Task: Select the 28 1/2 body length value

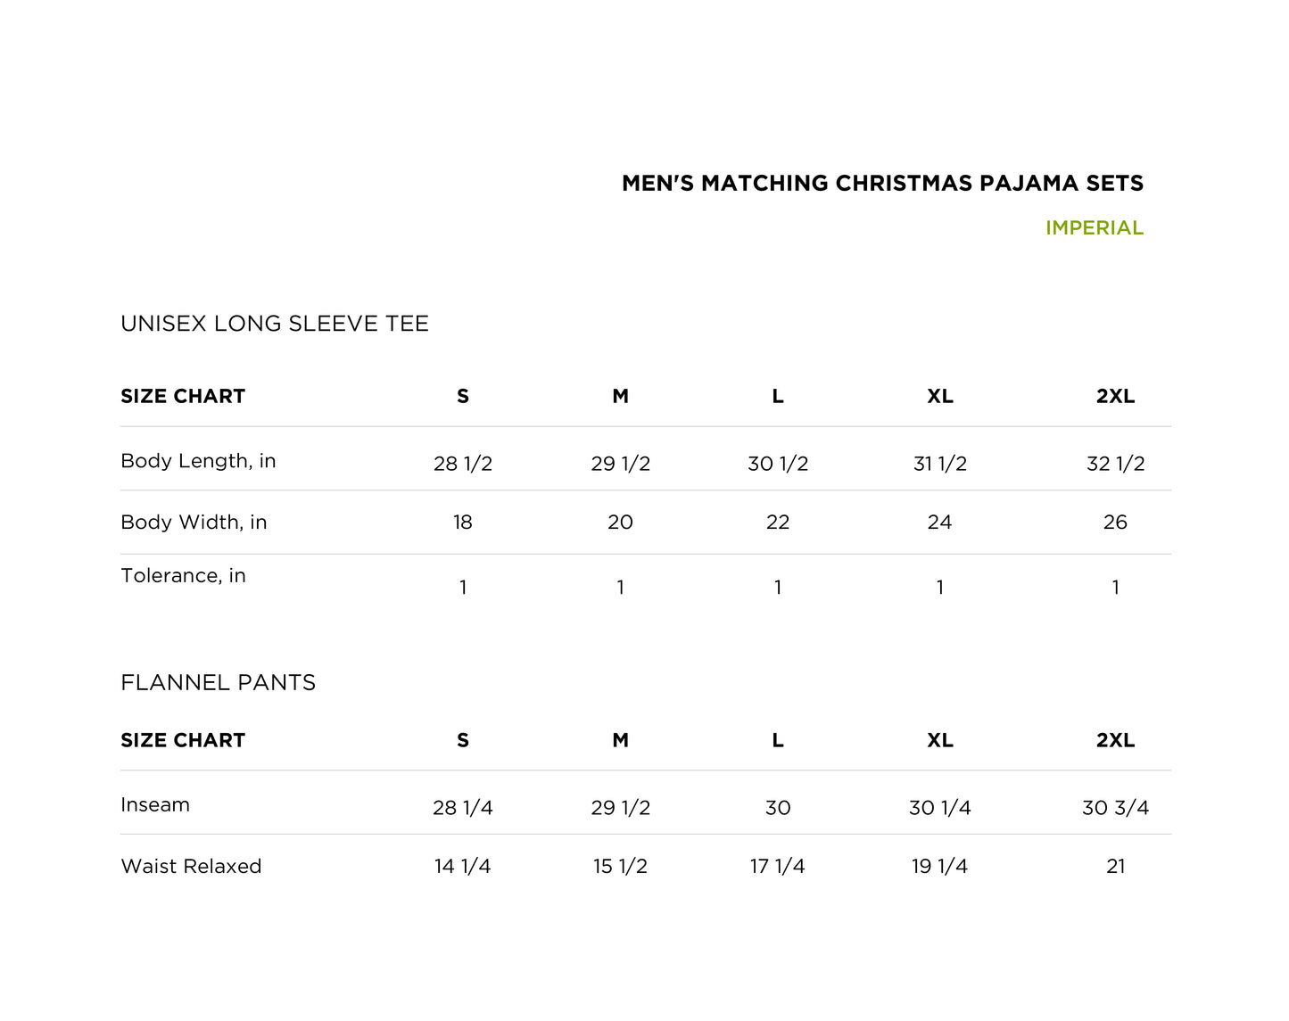Action: click(x=463, y=464)
